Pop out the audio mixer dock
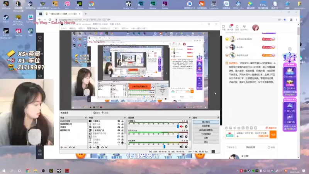 coord(190,118)
